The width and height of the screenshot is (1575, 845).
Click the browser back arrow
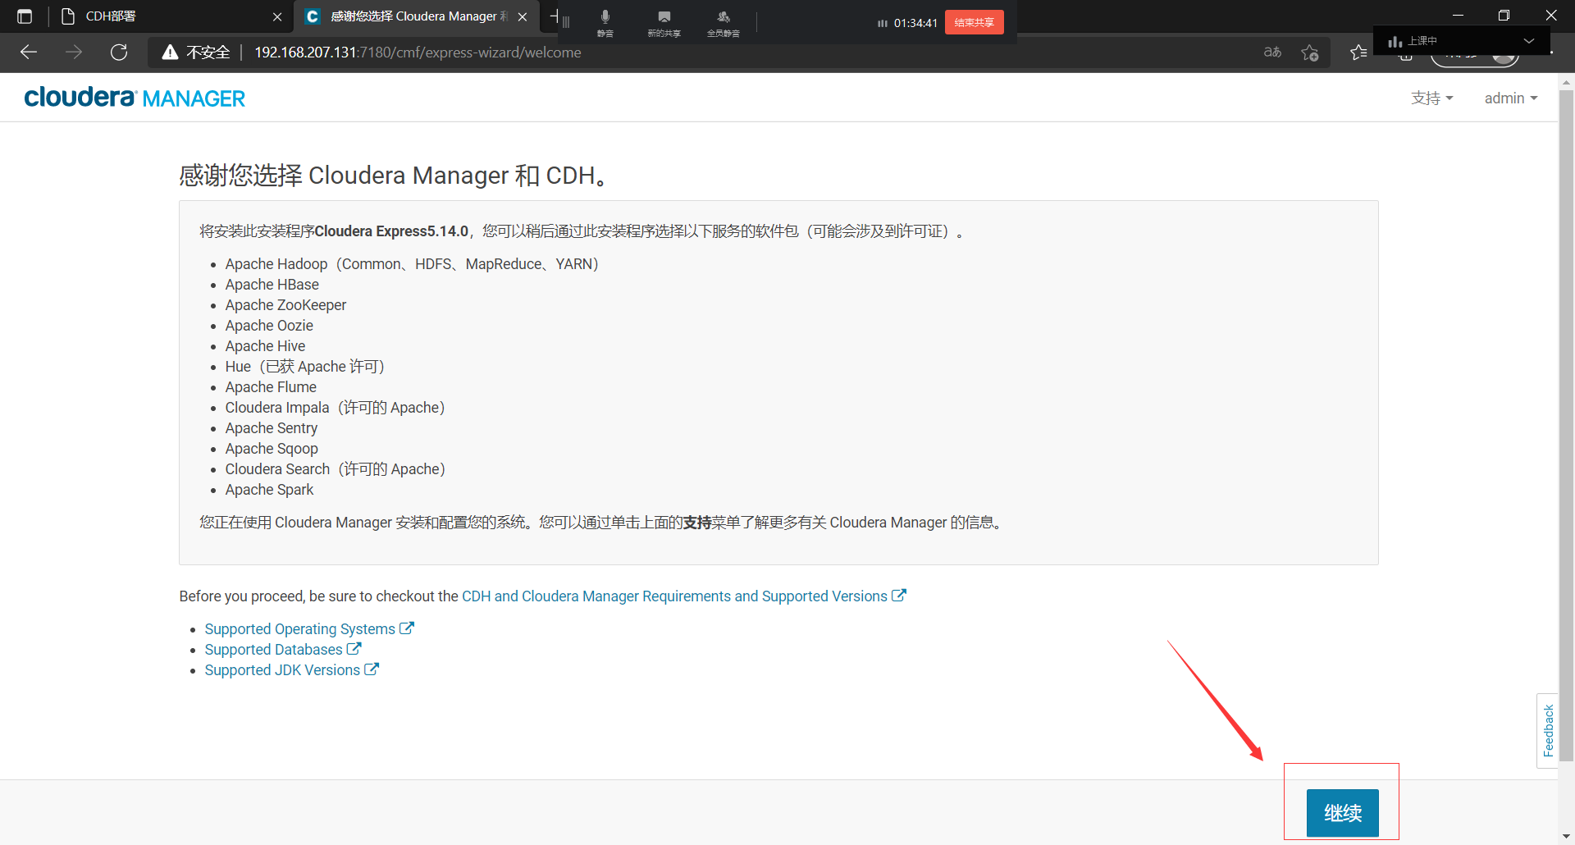click(x=29, y=53)
